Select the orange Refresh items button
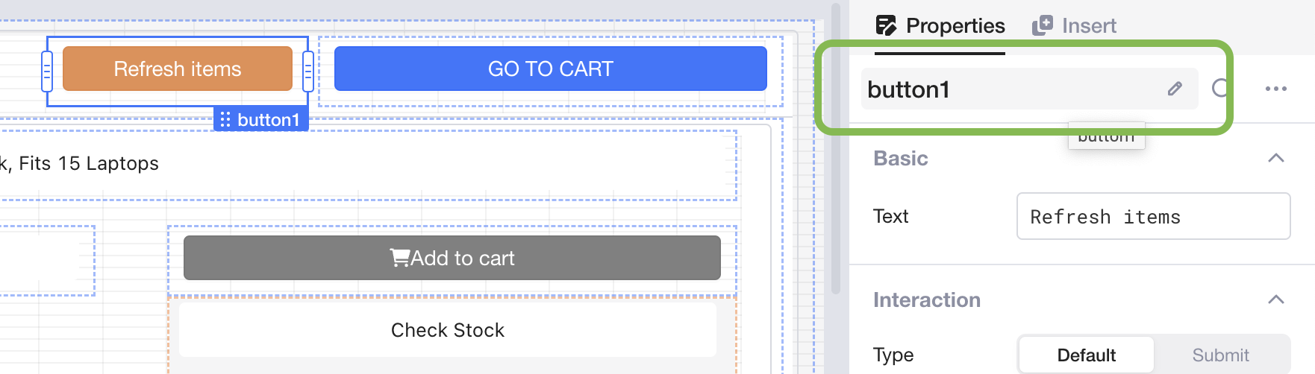 click(178, 69)
